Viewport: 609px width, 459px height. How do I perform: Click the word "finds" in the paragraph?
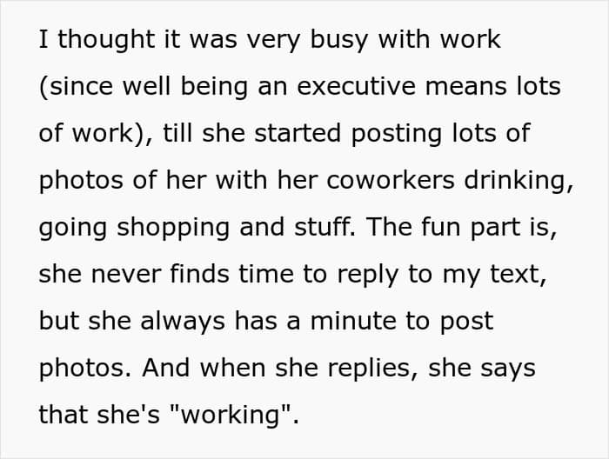(199, 274)
